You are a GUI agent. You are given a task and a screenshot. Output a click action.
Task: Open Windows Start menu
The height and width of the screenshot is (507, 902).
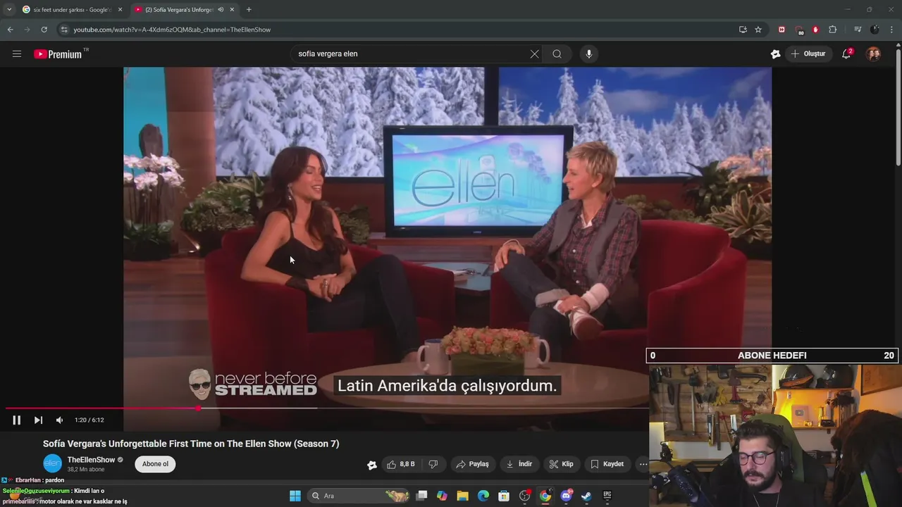pyautogui.click(x=295, y=496)
